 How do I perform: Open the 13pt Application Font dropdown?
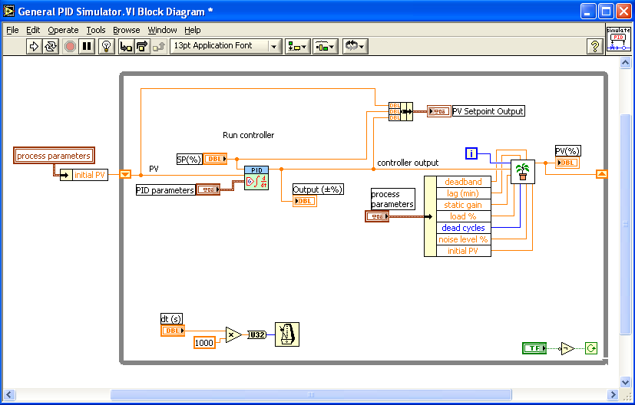click(x=226, y=46)
